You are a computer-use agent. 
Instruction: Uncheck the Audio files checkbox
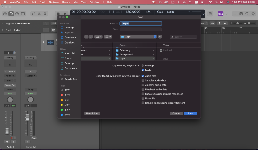(x=143, y=76)
